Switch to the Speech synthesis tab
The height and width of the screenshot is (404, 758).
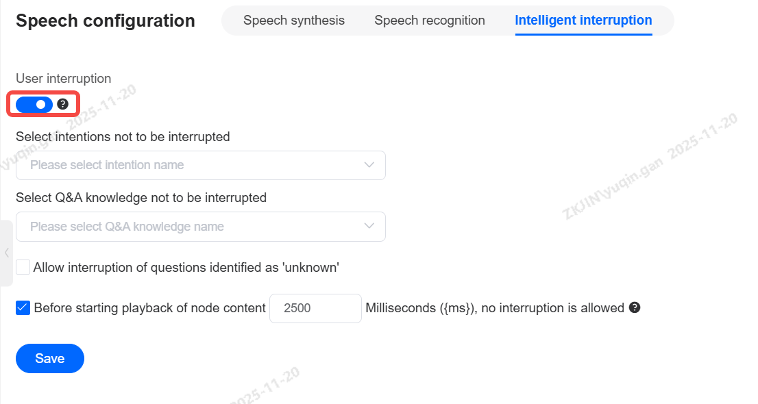(x=294, y=21)
